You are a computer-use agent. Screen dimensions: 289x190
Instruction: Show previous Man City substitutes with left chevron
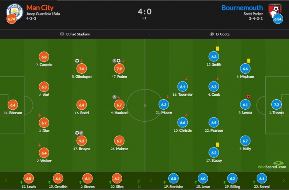point(6,180)
